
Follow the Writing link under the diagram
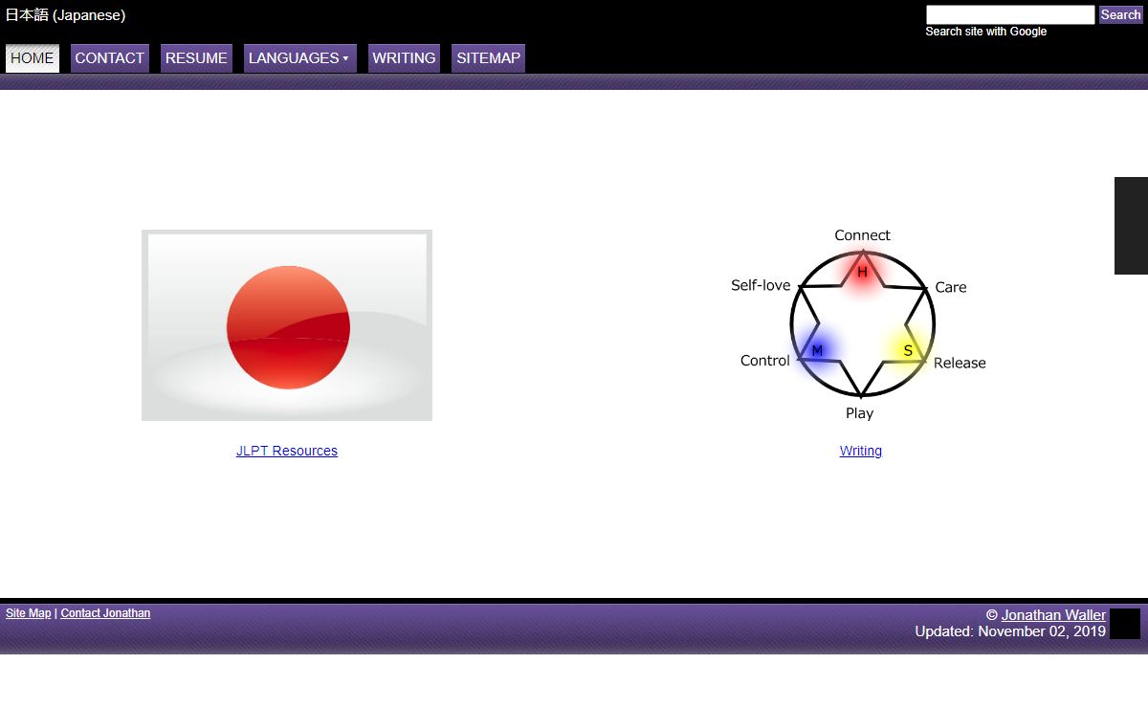click(x=861, y=451)
